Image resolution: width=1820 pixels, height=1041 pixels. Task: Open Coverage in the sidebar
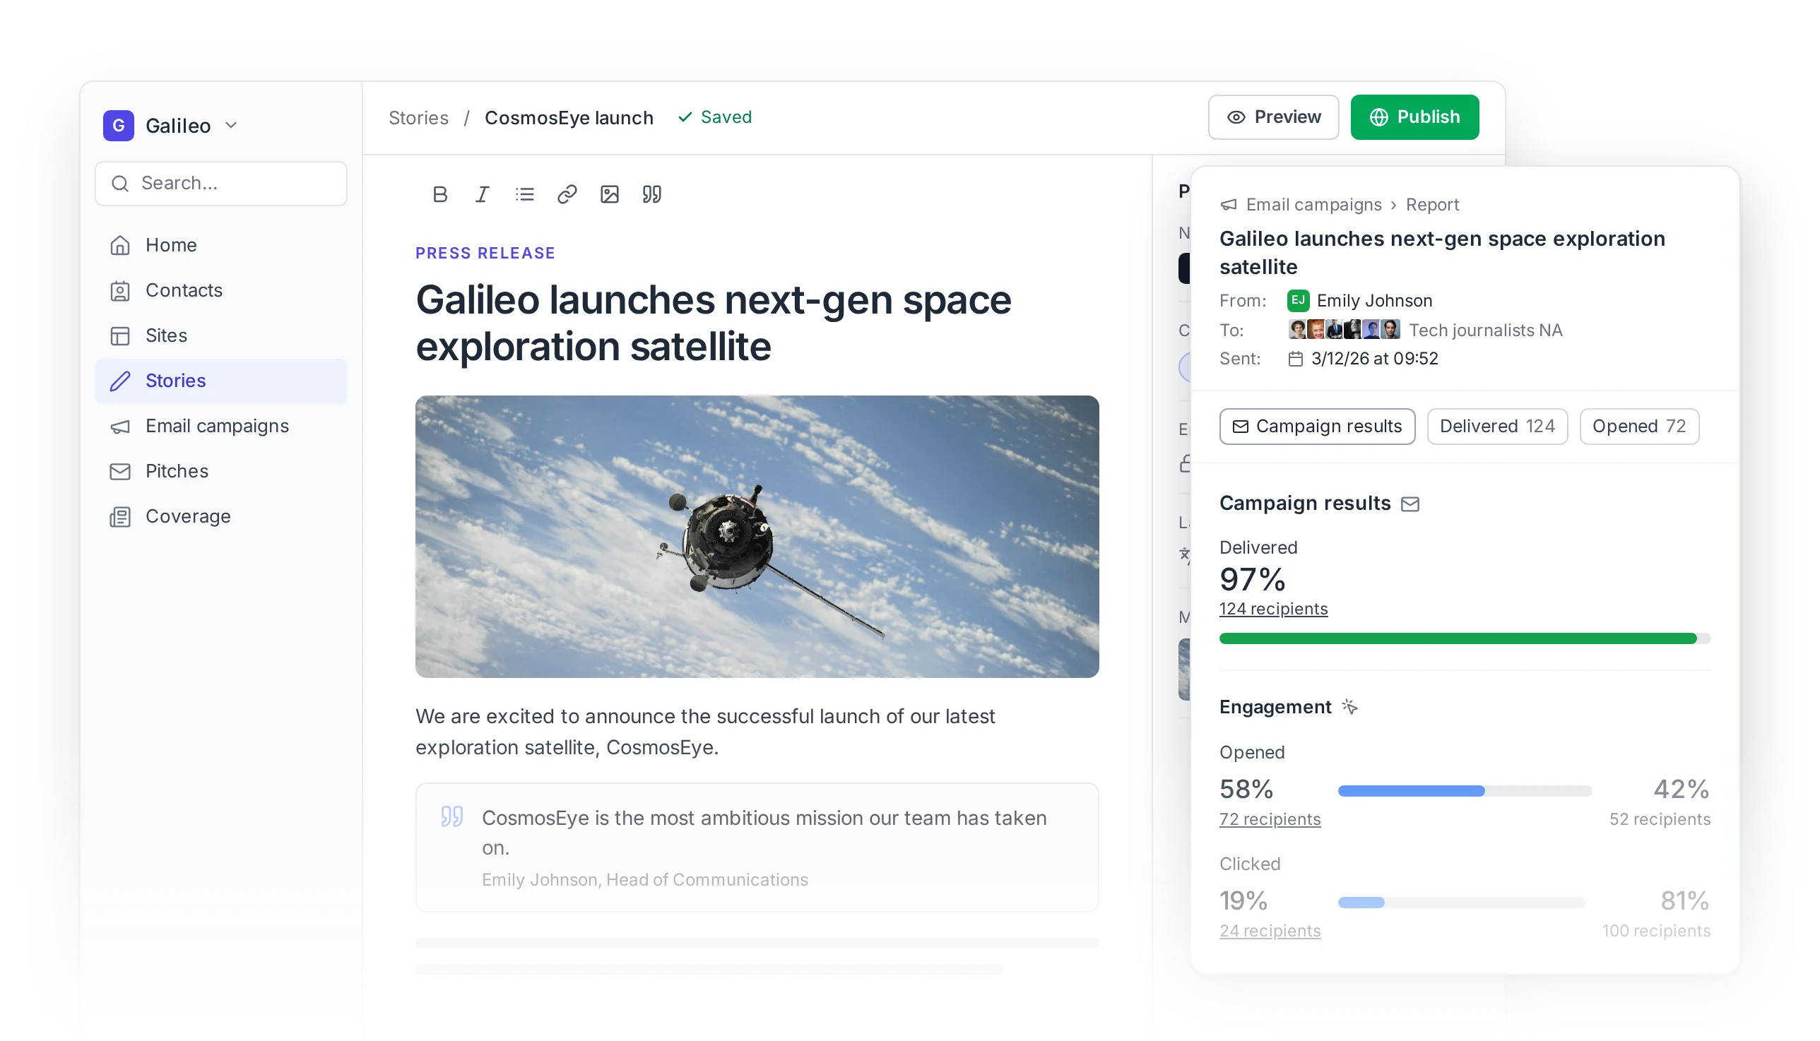pos(221,516)
